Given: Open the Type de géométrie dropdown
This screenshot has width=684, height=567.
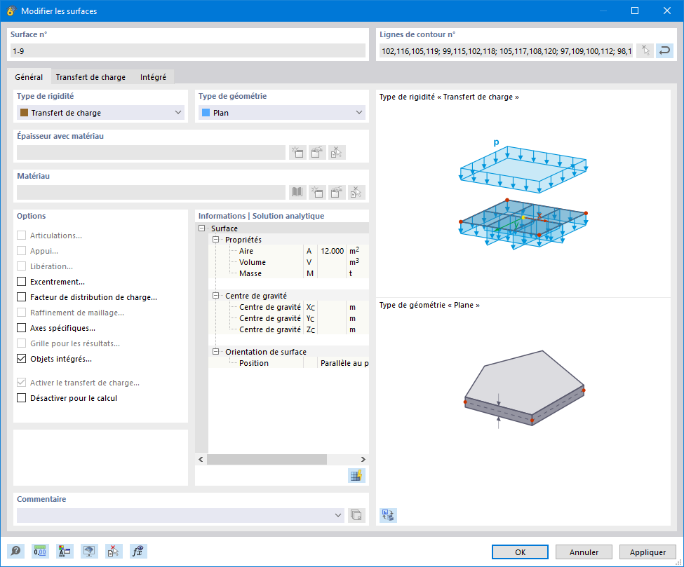Looking at the screenshot, I should point(282,112).
